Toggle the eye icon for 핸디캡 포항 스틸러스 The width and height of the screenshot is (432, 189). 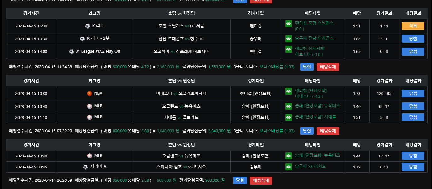coord(289,24)
